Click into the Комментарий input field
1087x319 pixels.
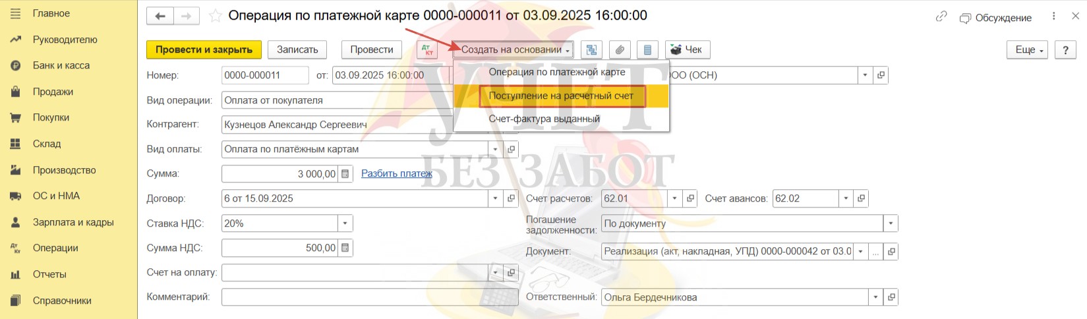coord(369,297)
